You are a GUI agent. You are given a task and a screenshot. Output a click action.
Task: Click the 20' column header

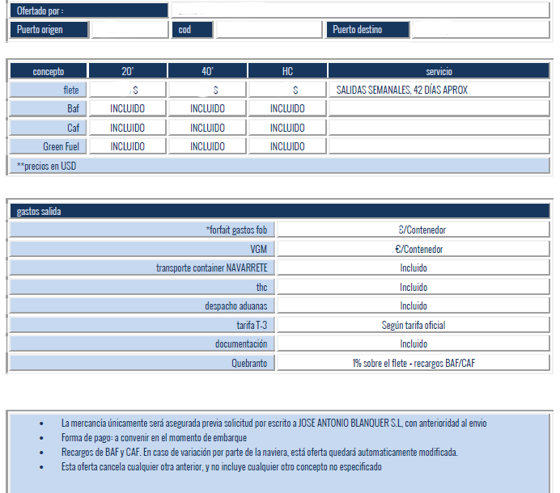pos(128,71)
